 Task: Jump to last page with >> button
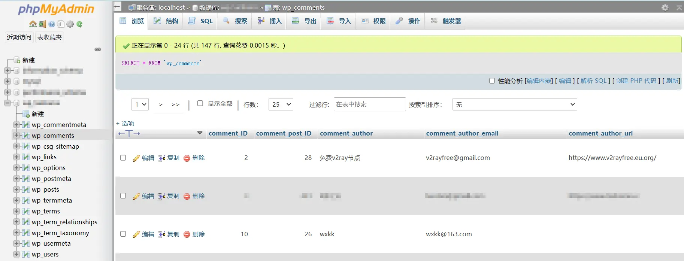point(175,104)
